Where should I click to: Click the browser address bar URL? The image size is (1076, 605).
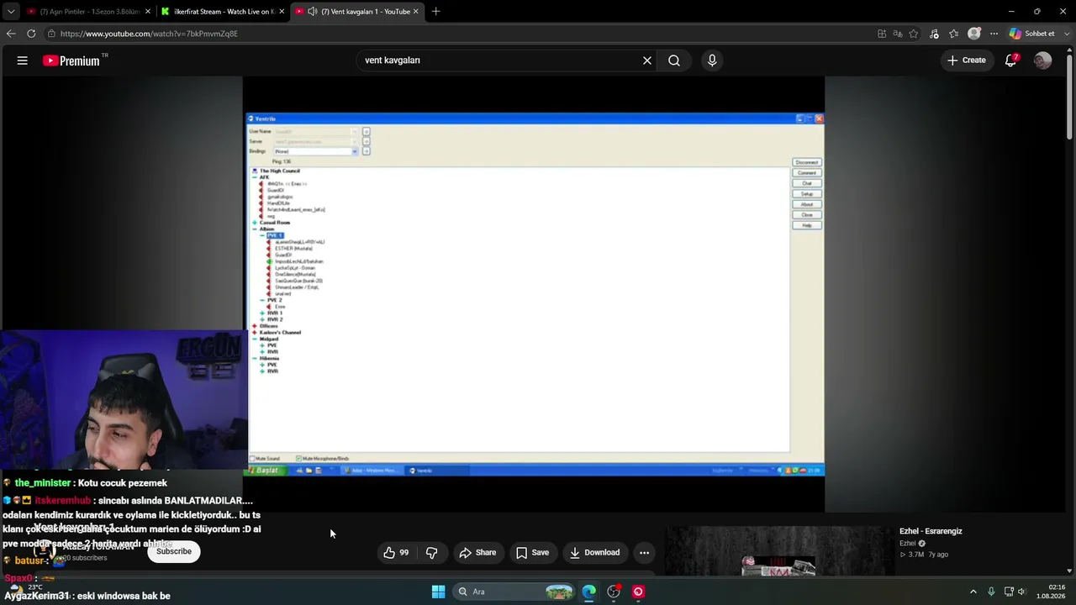pyautogui.click(x=149, y=34)
